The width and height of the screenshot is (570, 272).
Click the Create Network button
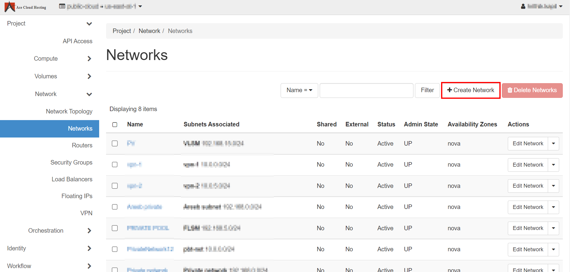click(471, 90)
